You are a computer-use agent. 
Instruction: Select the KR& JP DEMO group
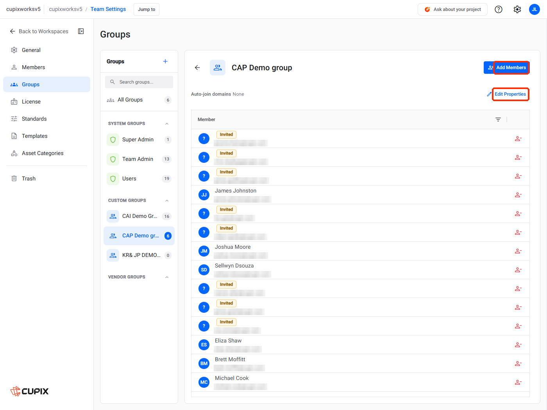pyautogui.click(x=139, y=255)
